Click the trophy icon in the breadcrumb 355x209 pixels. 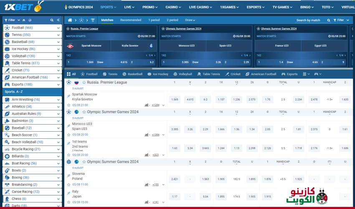(93, 20)
